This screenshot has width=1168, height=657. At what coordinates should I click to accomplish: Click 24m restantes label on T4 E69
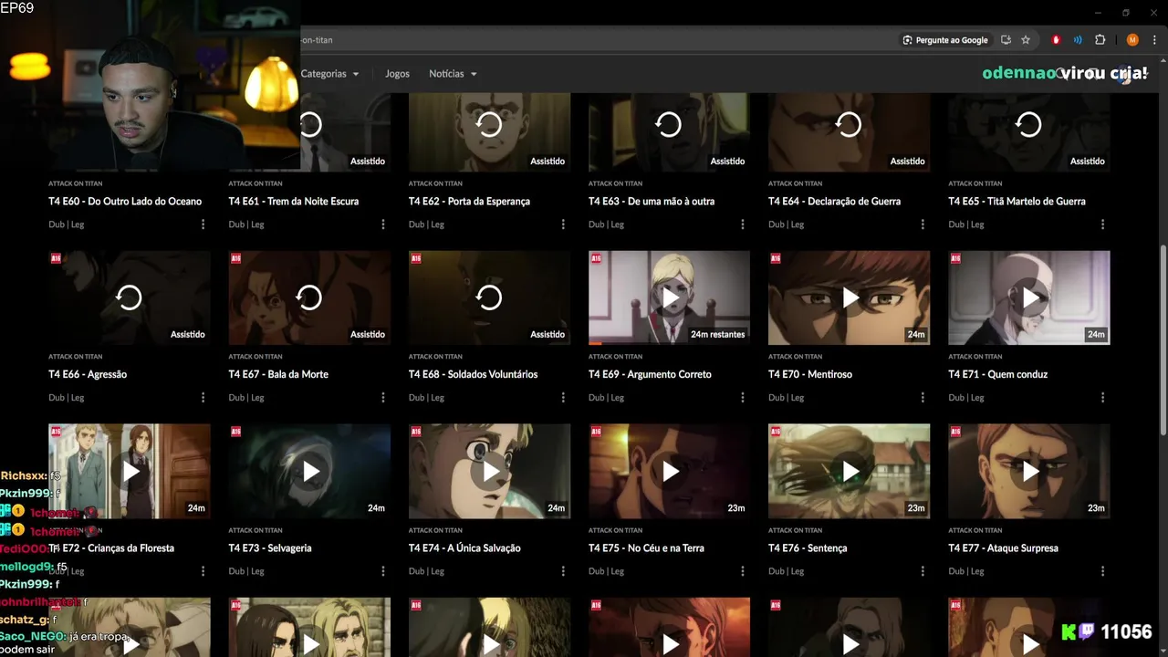[x=718, y=335]
